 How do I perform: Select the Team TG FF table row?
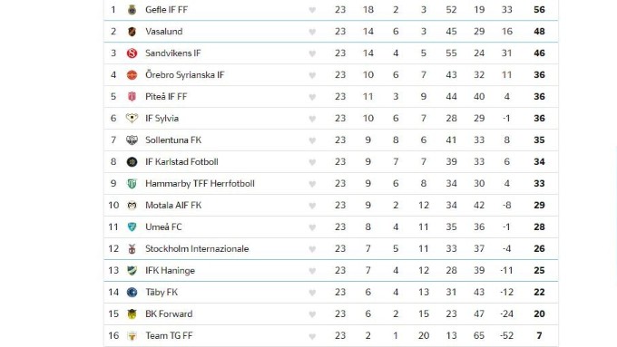tap(331, 335)
